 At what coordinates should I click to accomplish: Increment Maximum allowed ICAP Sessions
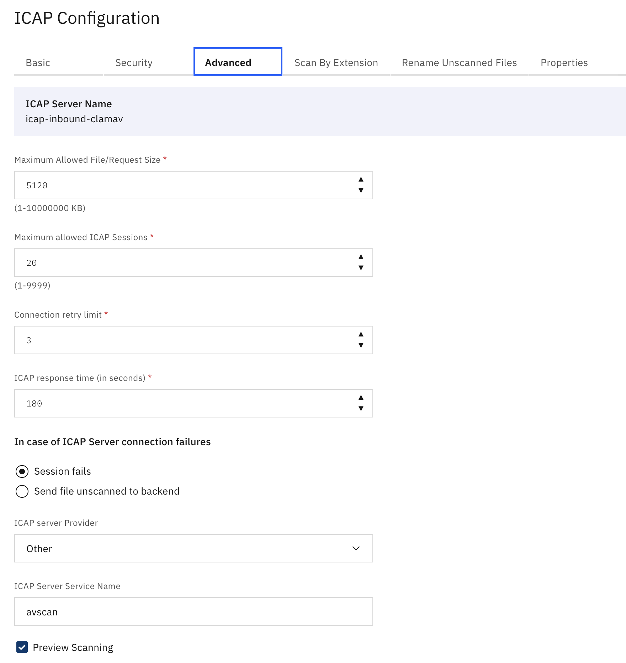(361, 257)
